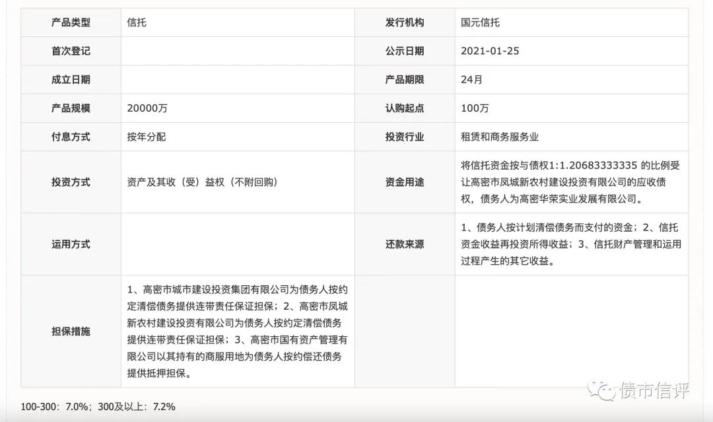Select the 100万 subscription value
713x422 pixels.
coord(475,108)
